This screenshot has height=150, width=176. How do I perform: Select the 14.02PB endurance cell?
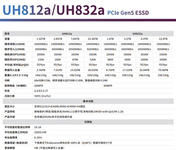pos(75,70)
